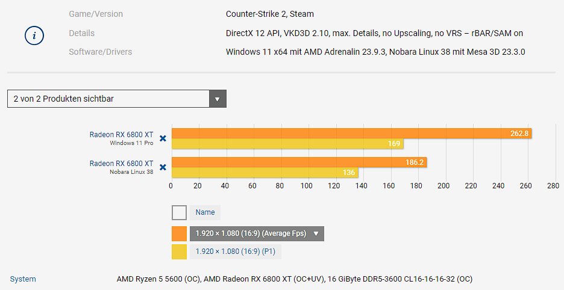Remove the Nobara Linux 38 entry's X
This screenshot has height=290, width=564.
pyautogui.click(x=163, y=167)
